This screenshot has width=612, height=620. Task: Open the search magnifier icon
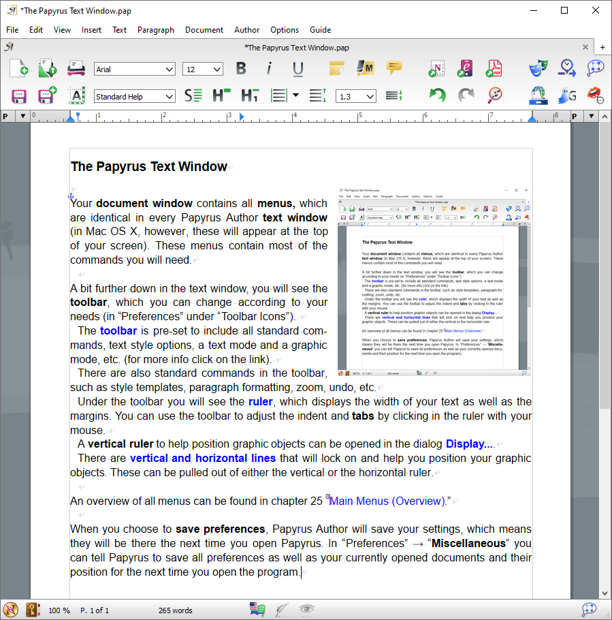[x=494, y=95]
